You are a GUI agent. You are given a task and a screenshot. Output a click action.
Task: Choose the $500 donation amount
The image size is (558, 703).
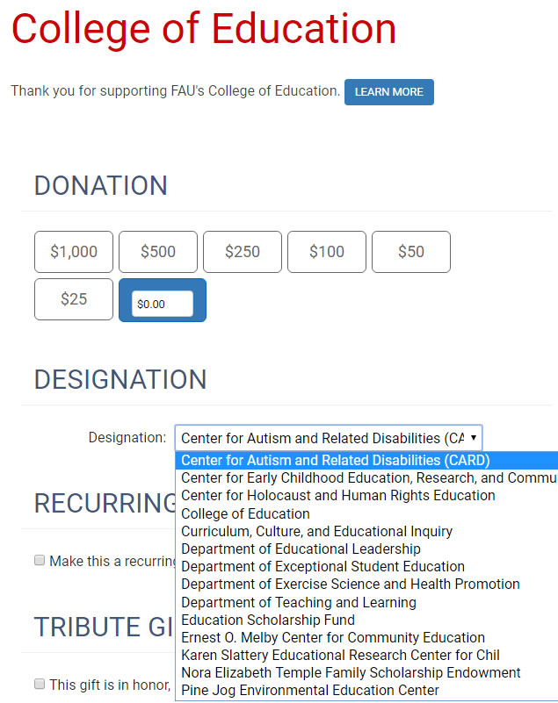(158, 252)
